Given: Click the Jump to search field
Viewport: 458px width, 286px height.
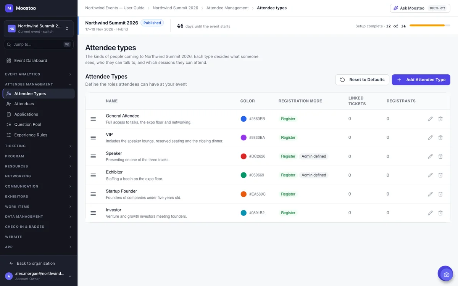Looking at the screenshot, I should tap(39, 44).
